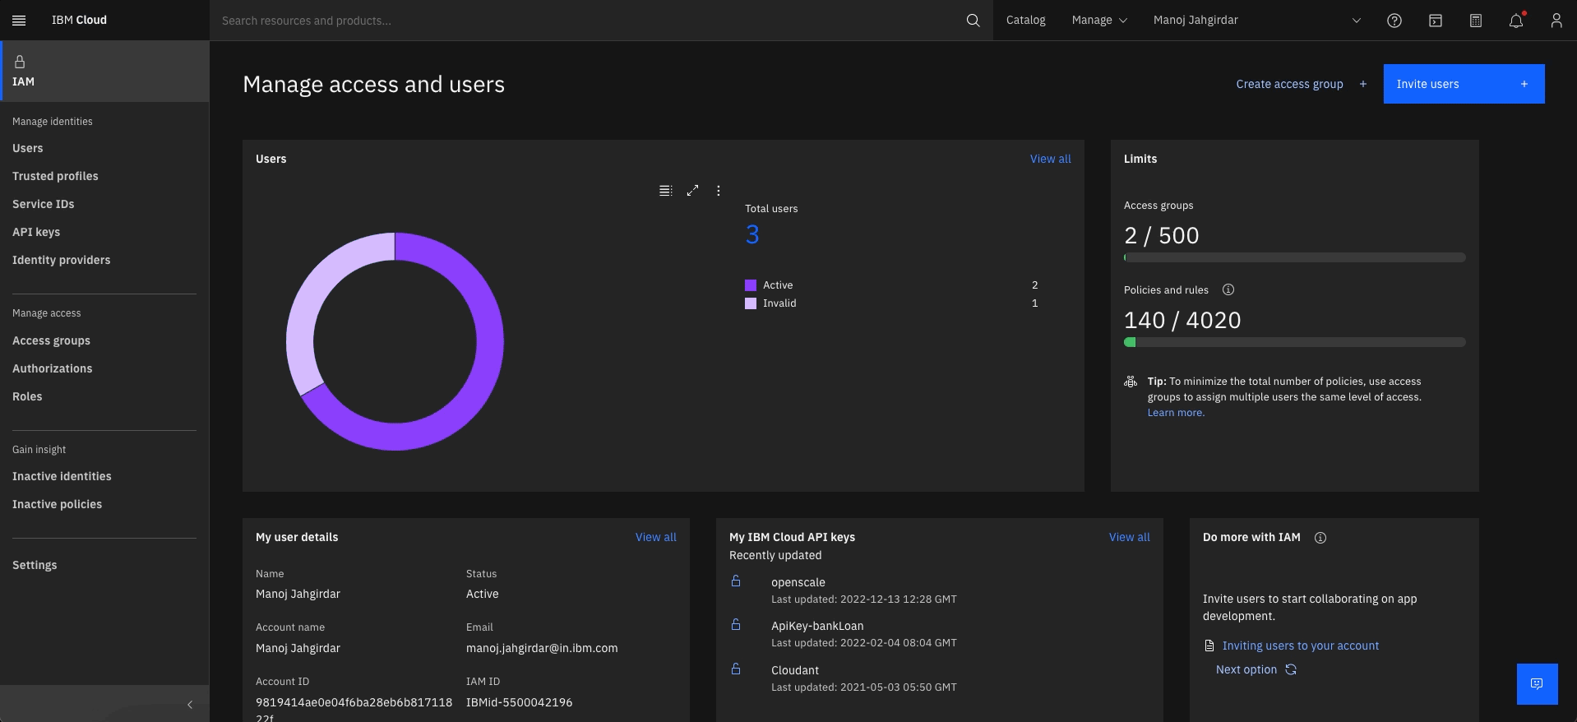This screenshot has height=722, width=1577.
Task: Click Invite users button
Action: pos(1464,84)
